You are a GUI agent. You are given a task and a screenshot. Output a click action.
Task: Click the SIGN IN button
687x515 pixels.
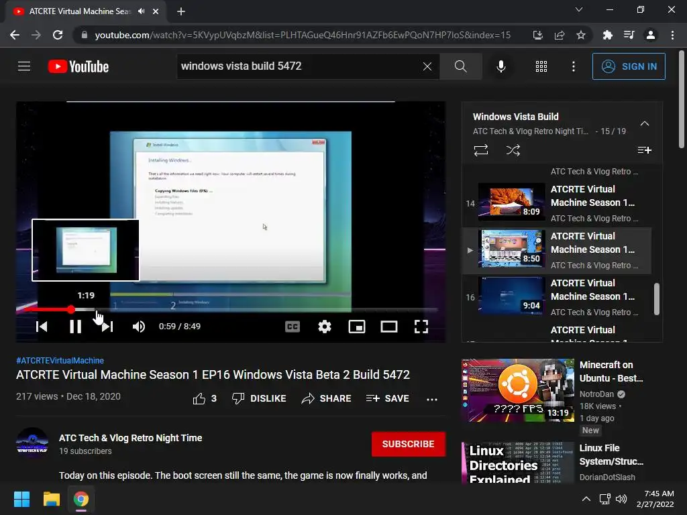[x=629, y=66]
